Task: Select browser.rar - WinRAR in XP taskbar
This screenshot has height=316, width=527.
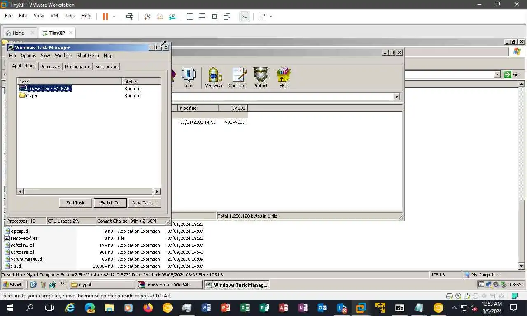Action: pos(169,285)
